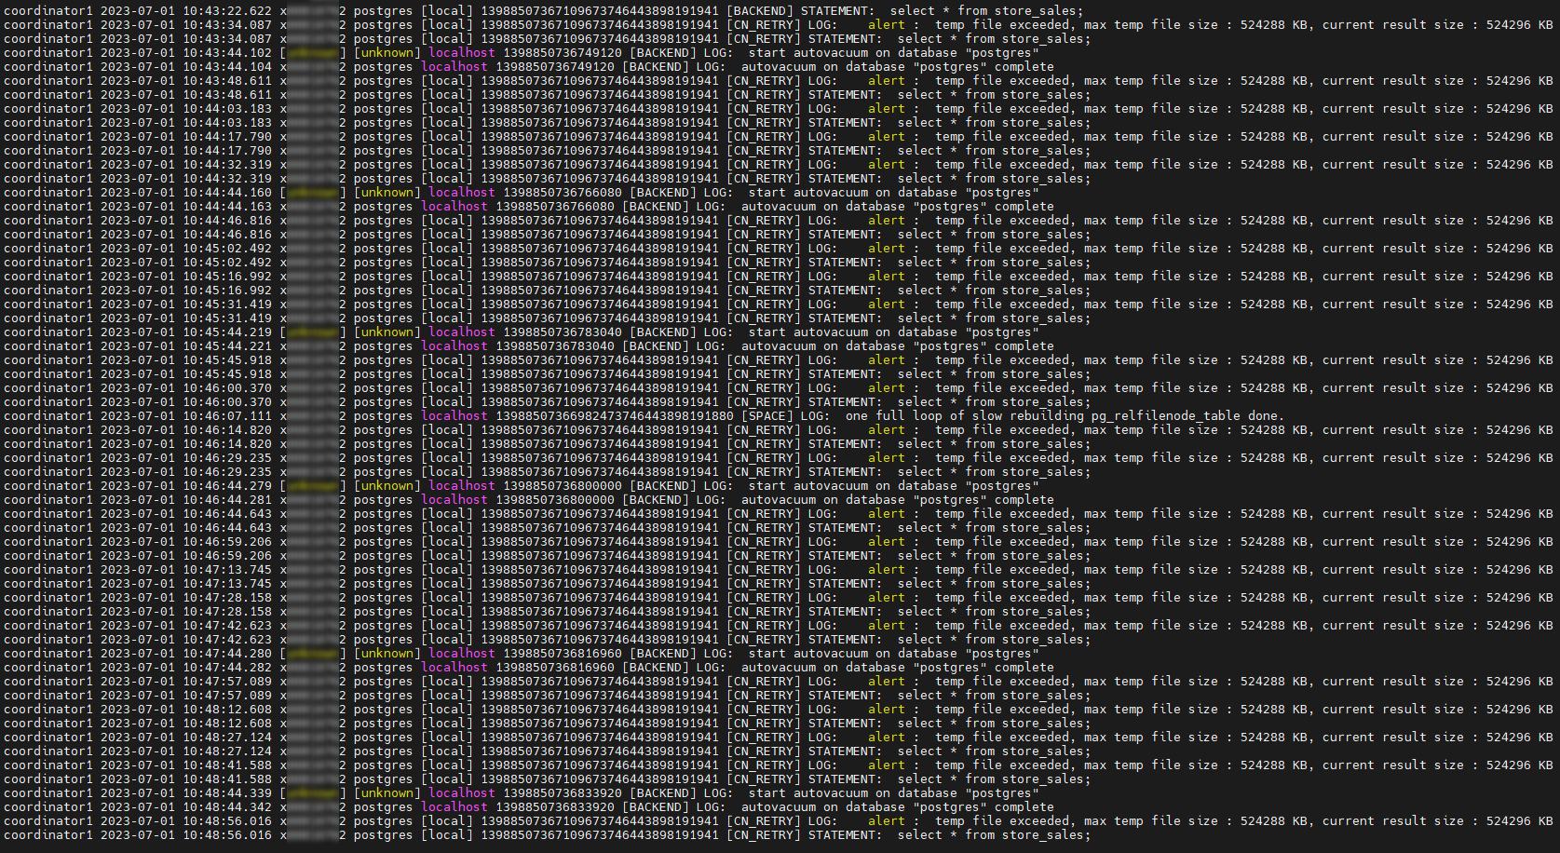The width and height of the screenshot is (1560, 853).
Task: Click 'STATEMENT:' in the second 10:46:00.370 line
Action: [x=846, y=402]
